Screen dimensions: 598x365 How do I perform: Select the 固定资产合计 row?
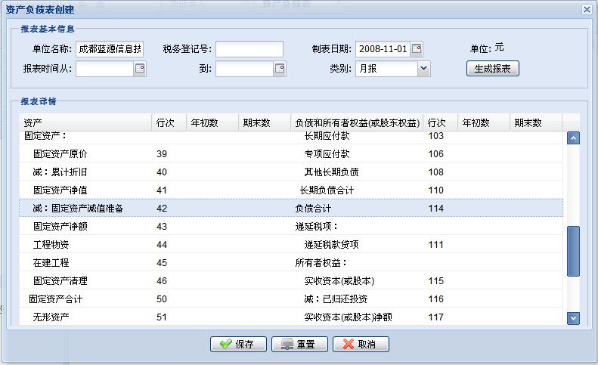pyautogui.click(x=291, y=298)
